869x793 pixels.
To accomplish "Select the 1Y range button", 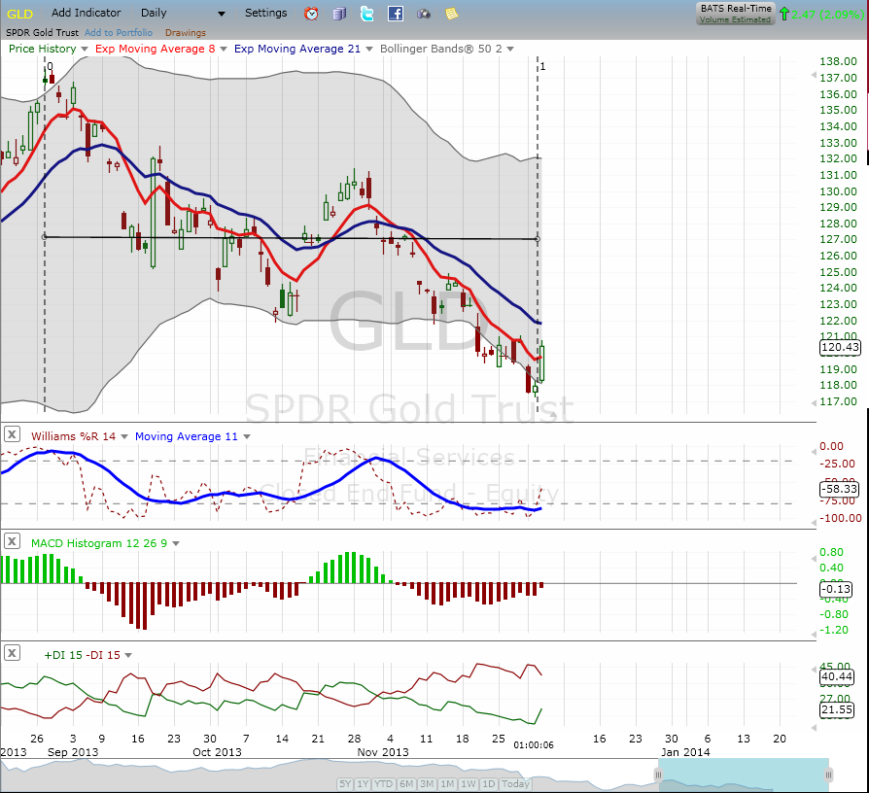I will point(363,784).
